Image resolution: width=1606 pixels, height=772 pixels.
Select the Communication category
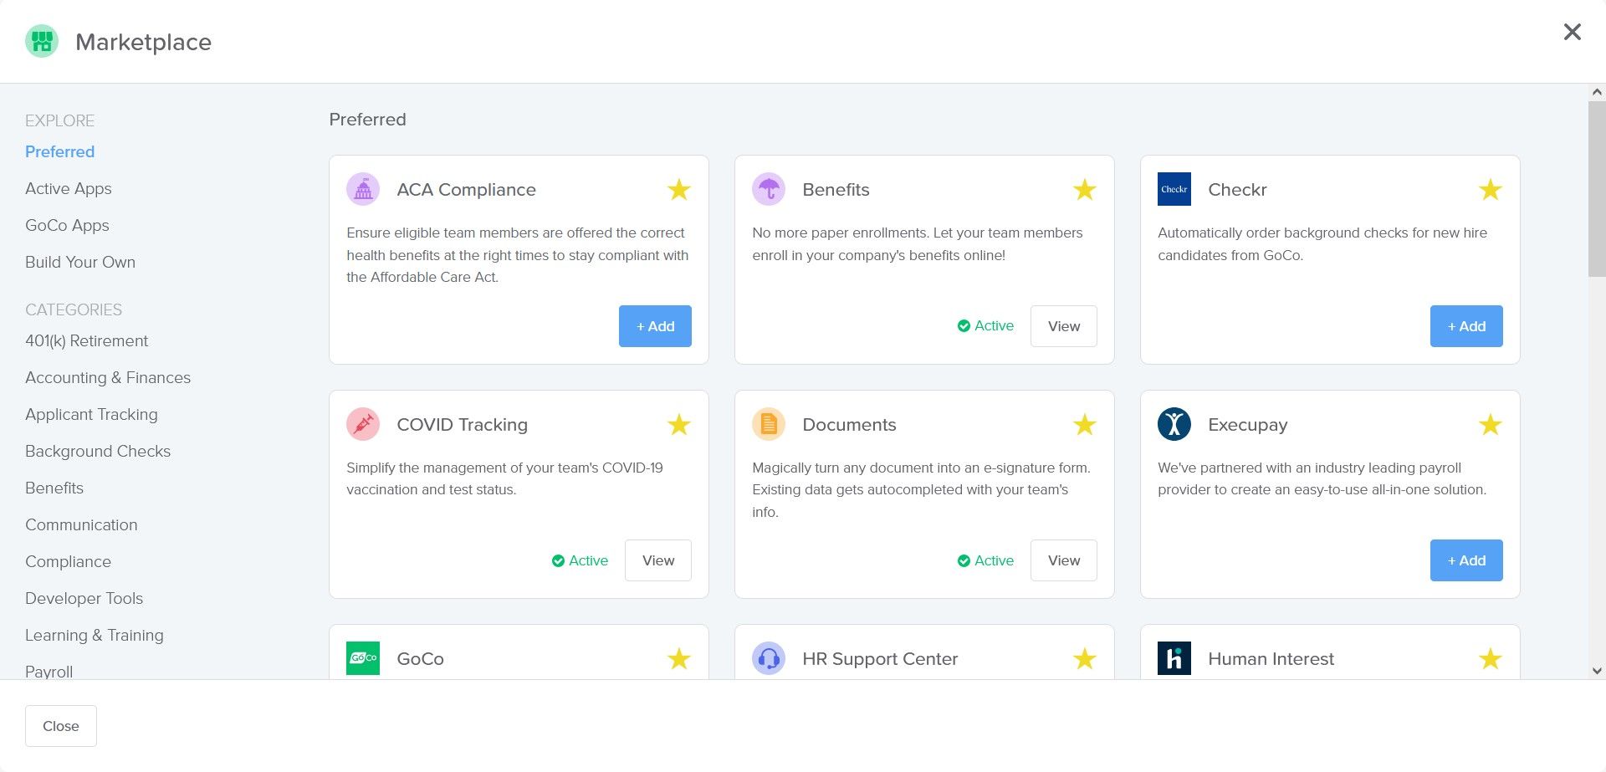[81, 524]
